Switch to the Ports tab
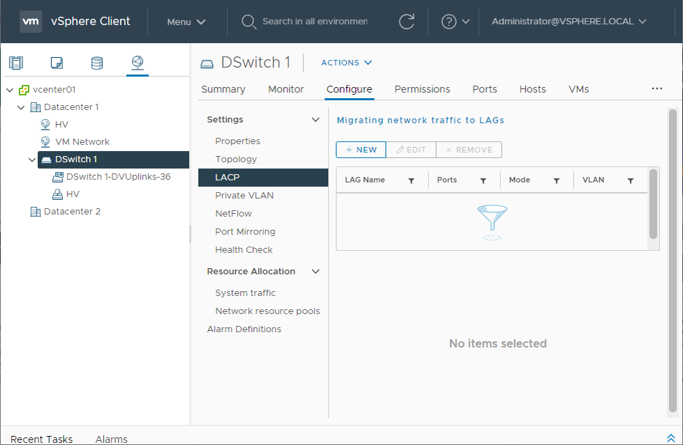 pos(484,89)
